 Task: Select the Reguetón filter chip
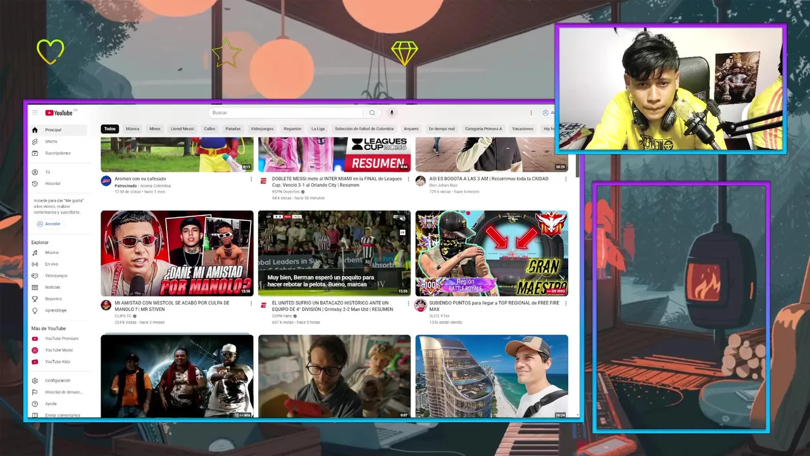pos(292,129)
